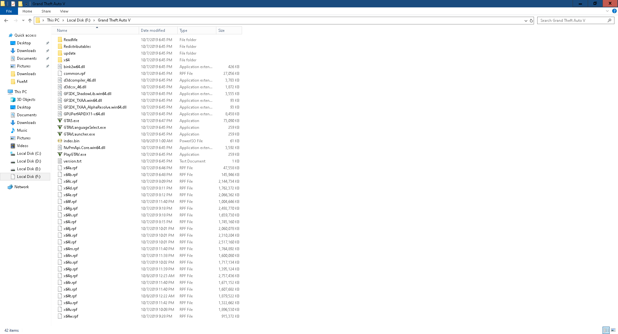
Task: Open Local Disk (D:) in sidebar
Action: (x=29, y=161)
